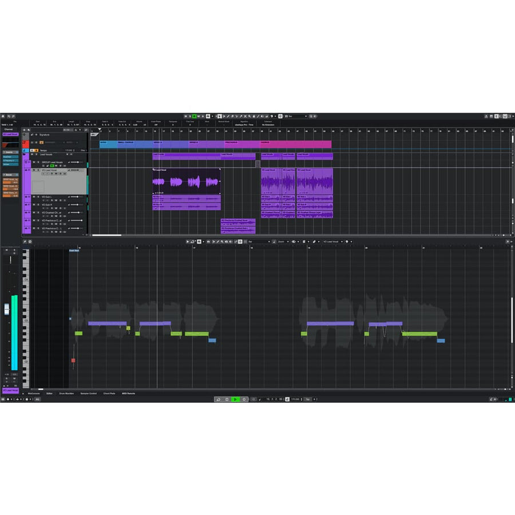The height and width of the screenshot is (515, 515).
Task: Switch to the MixConsole tab
Action: coord(33,393)
